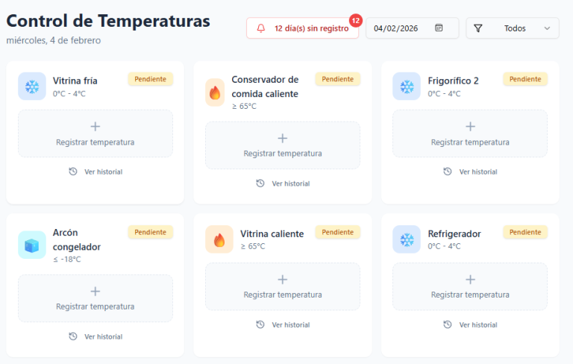Click the Vitrina fría card title
573x364 pixels.
point(75,81)
